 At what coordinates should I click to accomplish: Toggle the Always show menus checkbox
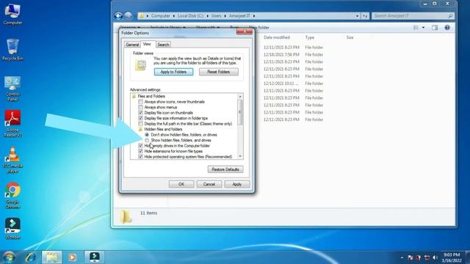point(140,107)
